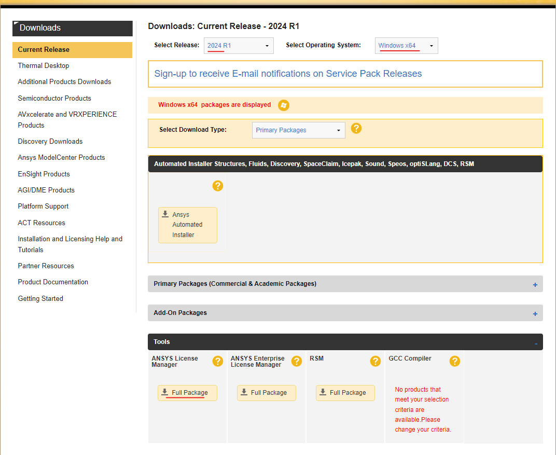The width and height of the screenshot is (556, 455).
Task: Collapse the Tools section
Action: (x=536, y=343)
